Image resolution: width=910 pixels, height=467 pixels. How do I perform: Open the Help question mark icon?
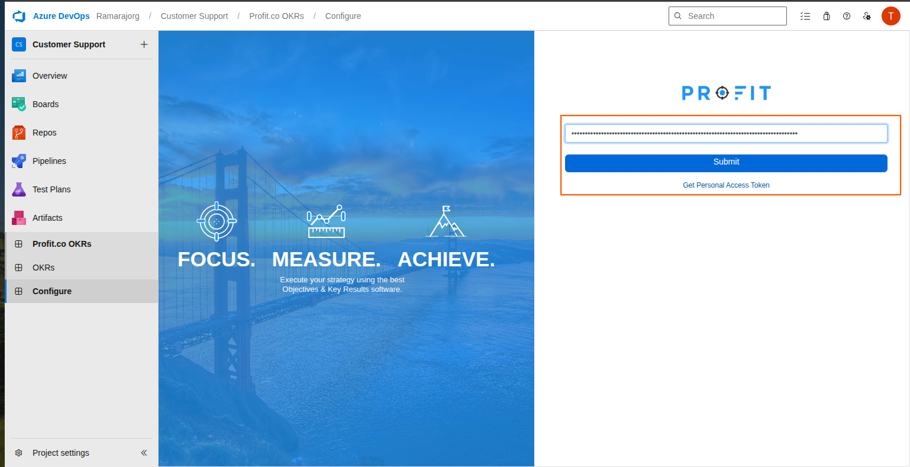[x=847, y=16]
